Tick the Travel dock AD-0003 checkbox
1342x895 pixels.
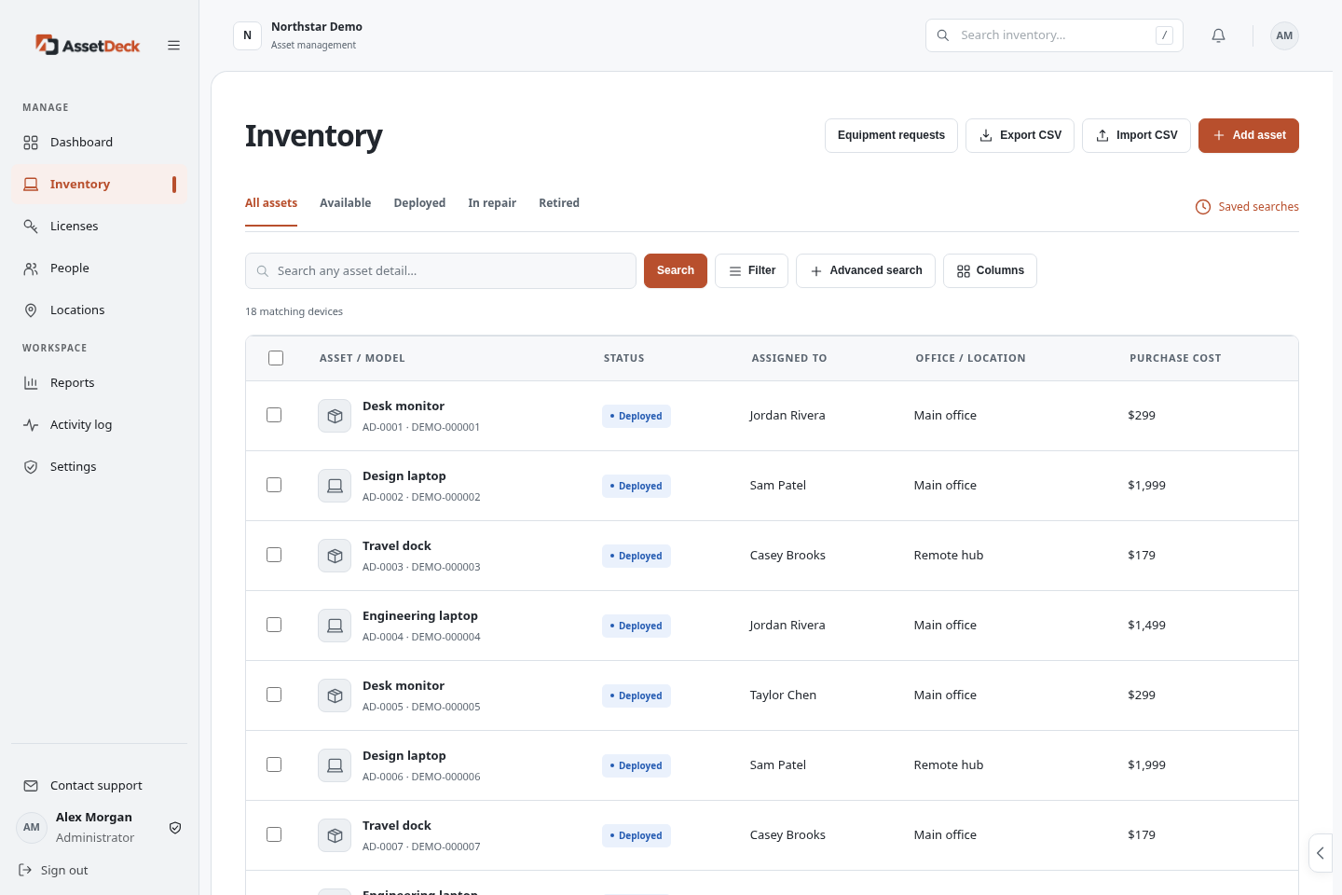click(274, 555)
